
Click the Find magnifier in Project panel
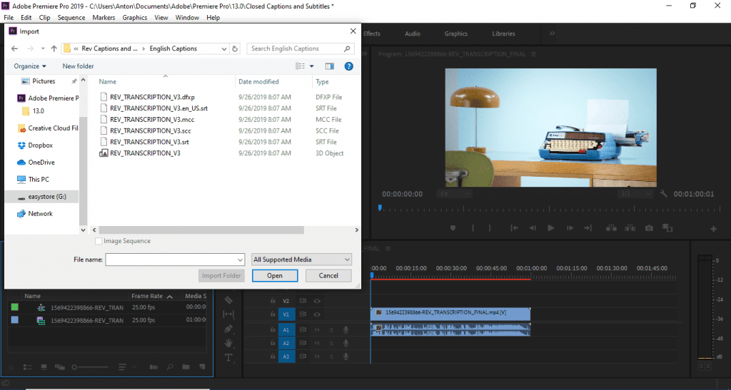pos(170,367)
